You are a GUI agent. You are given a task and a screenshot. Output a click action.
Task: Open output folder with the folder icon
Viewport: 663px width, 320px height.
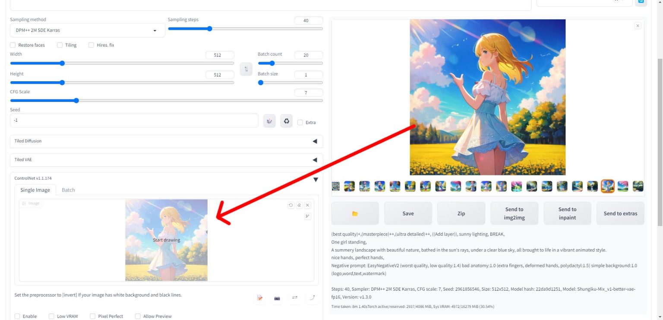[355, 213]
